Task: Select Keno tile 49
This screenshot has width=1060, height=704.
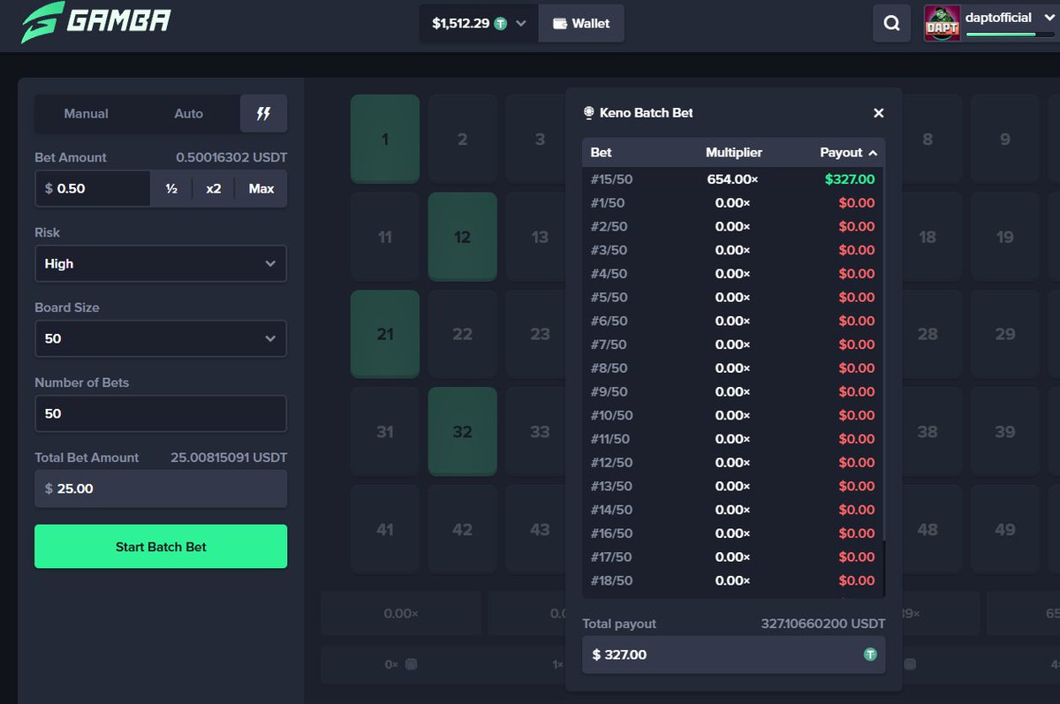Action: [1005, 529]
